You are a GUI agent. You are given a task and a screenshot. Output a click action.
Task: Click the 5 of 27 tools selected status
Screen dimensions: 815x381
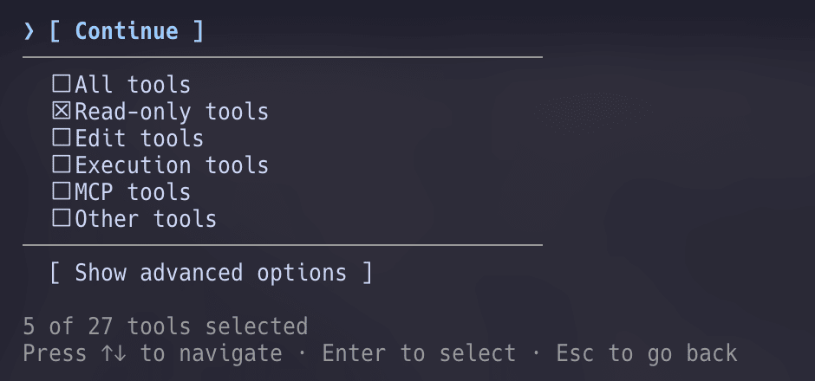[165, 326]
